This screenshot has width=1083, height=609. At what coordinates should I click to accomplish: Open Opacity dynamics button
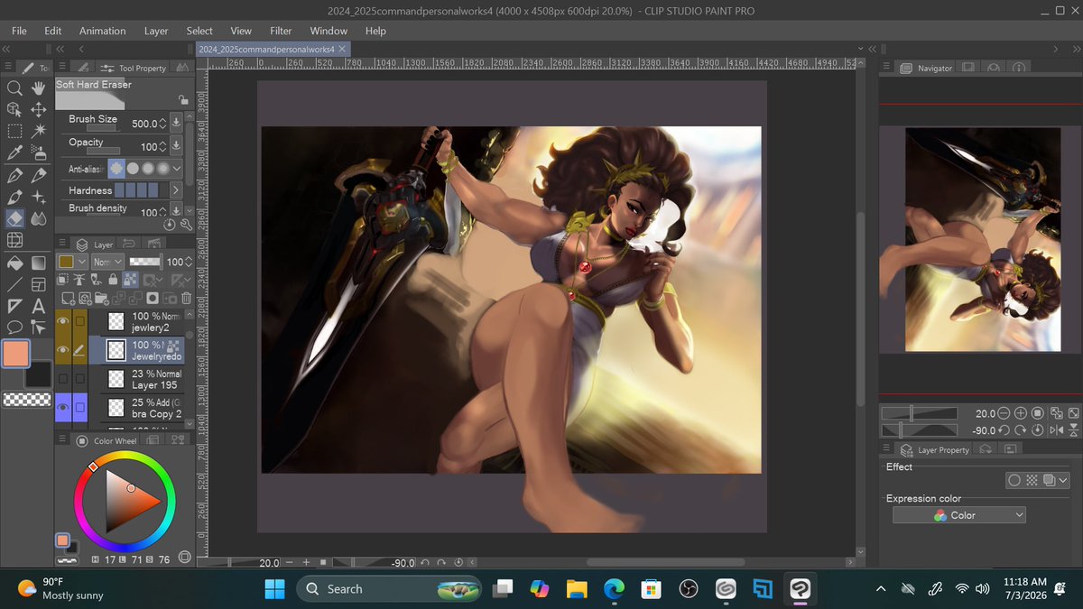176,146
